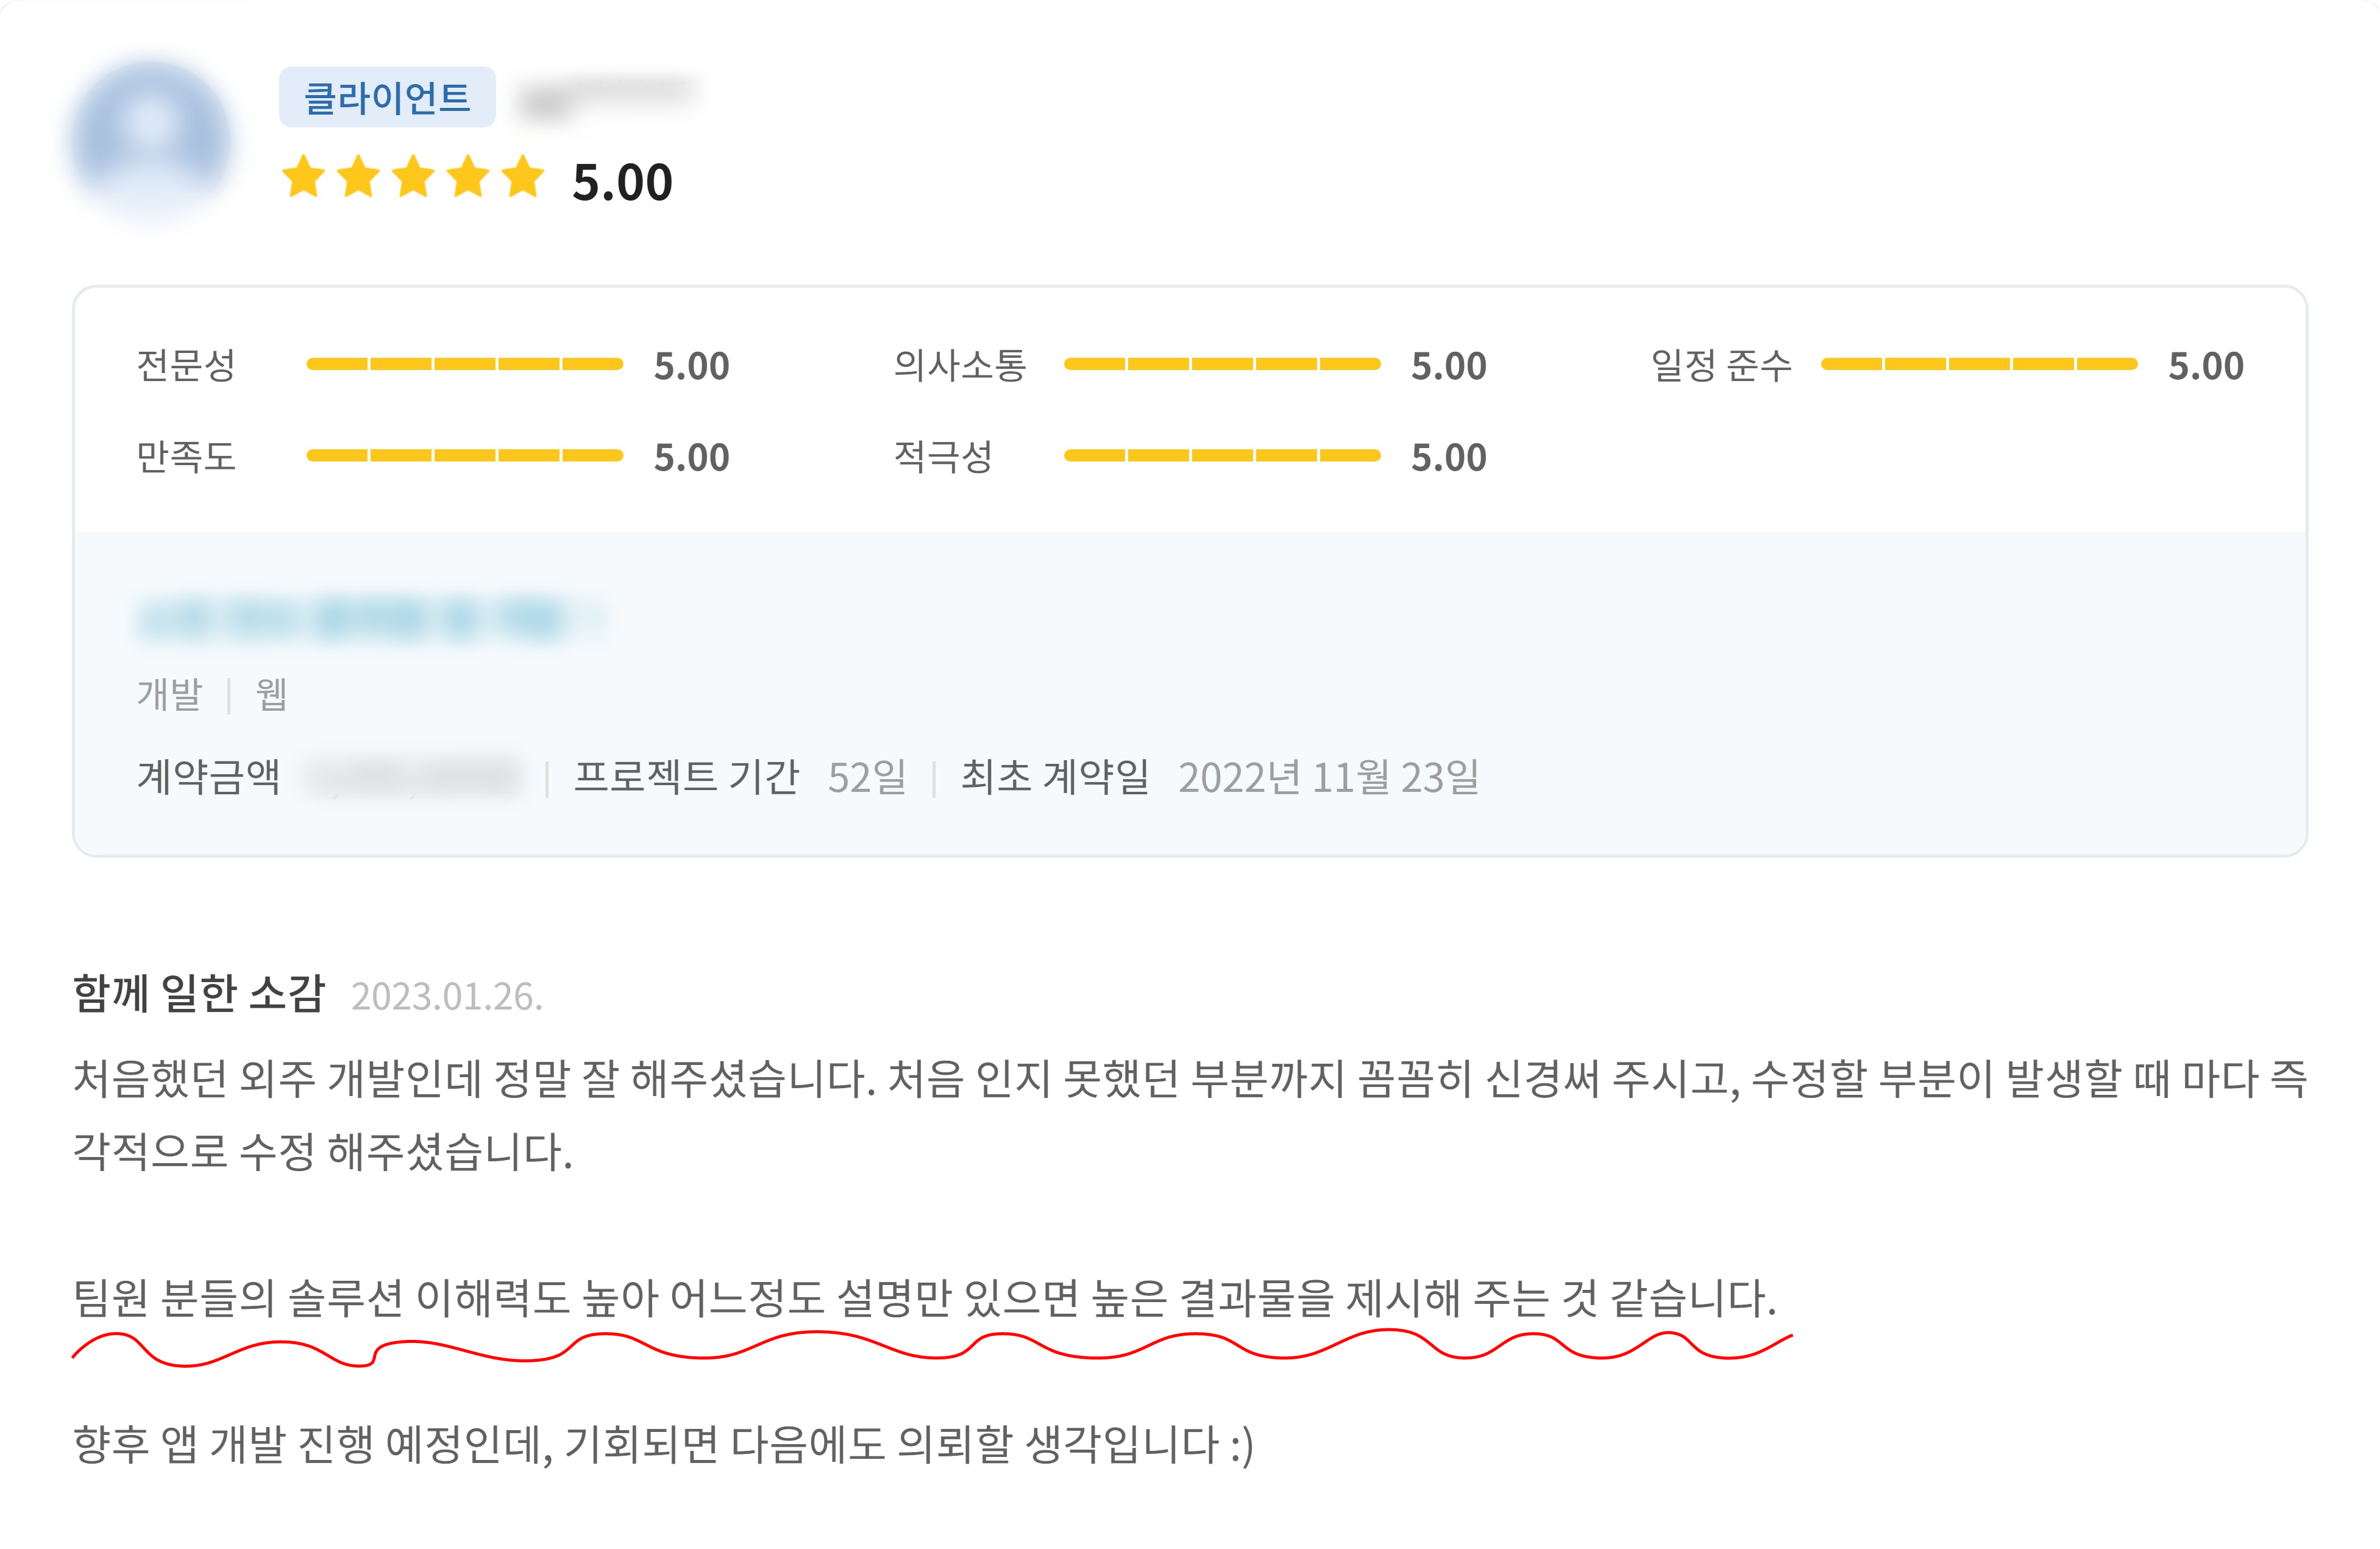Viewport: 2380px width, 1549px height.
Task: Click the 2022년 11월 23일 contract date
Action: click(1328, 777)
